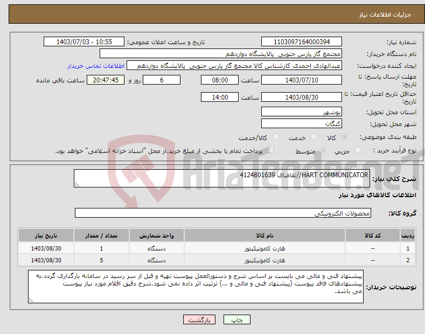
Task: Click row 2 need date 1403/08/30
Action: (46, 260)
